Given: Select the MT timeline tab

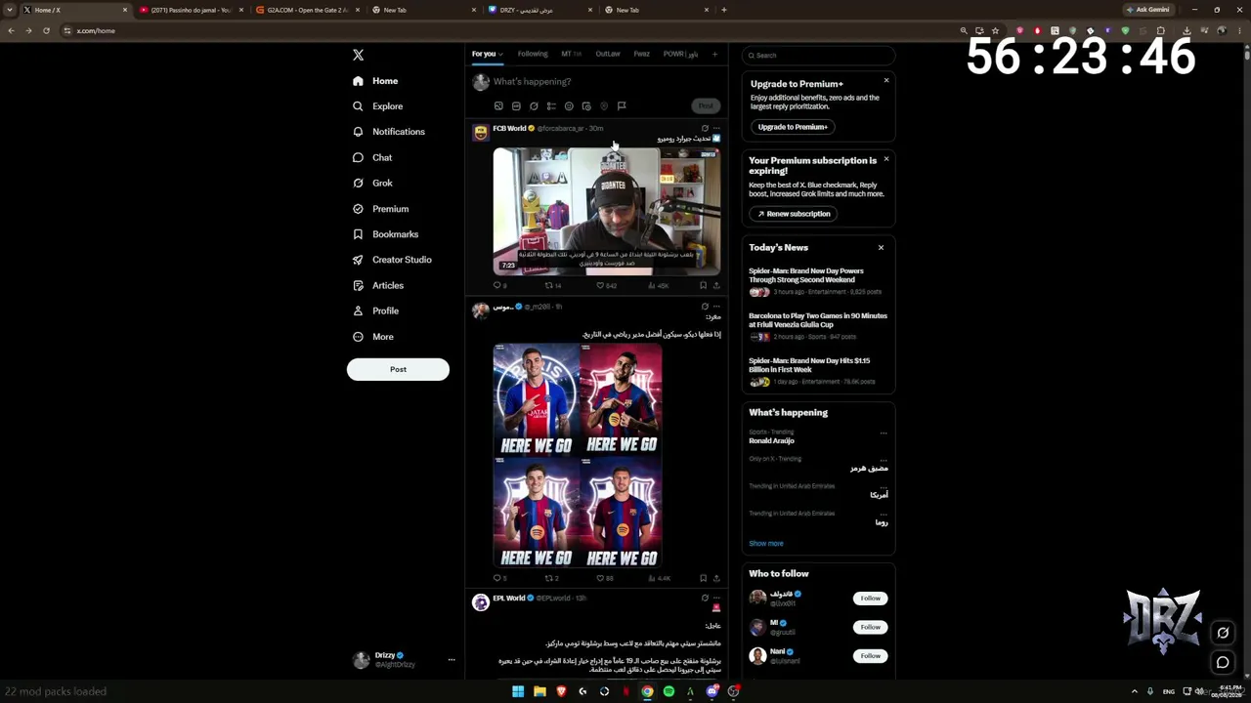Looking at the screenshot, I should [x=571, y=54].
